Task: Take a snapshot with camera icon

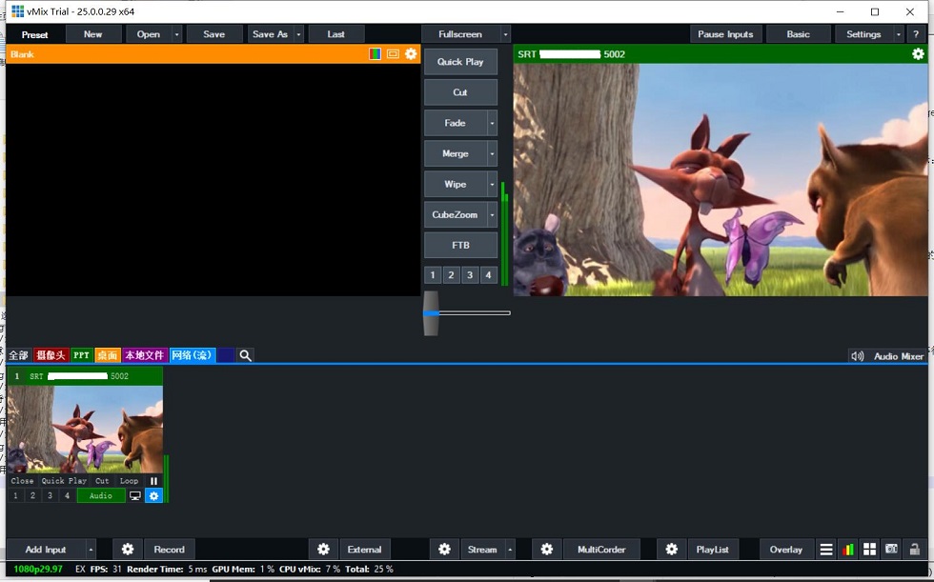Action: coord(892,550)
